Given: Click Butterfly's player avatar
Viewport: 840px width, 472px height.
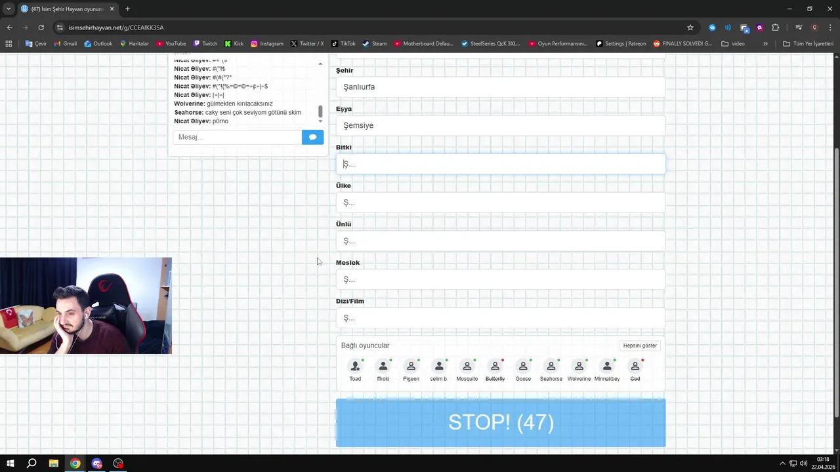Looking at the screenshot, I should tap(495, 366).
